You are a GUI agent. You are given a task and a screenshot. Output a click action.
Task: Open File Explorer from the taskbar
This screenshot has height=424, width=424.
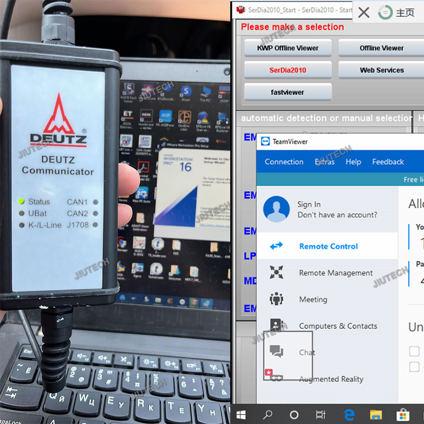[x=376, y=415]
